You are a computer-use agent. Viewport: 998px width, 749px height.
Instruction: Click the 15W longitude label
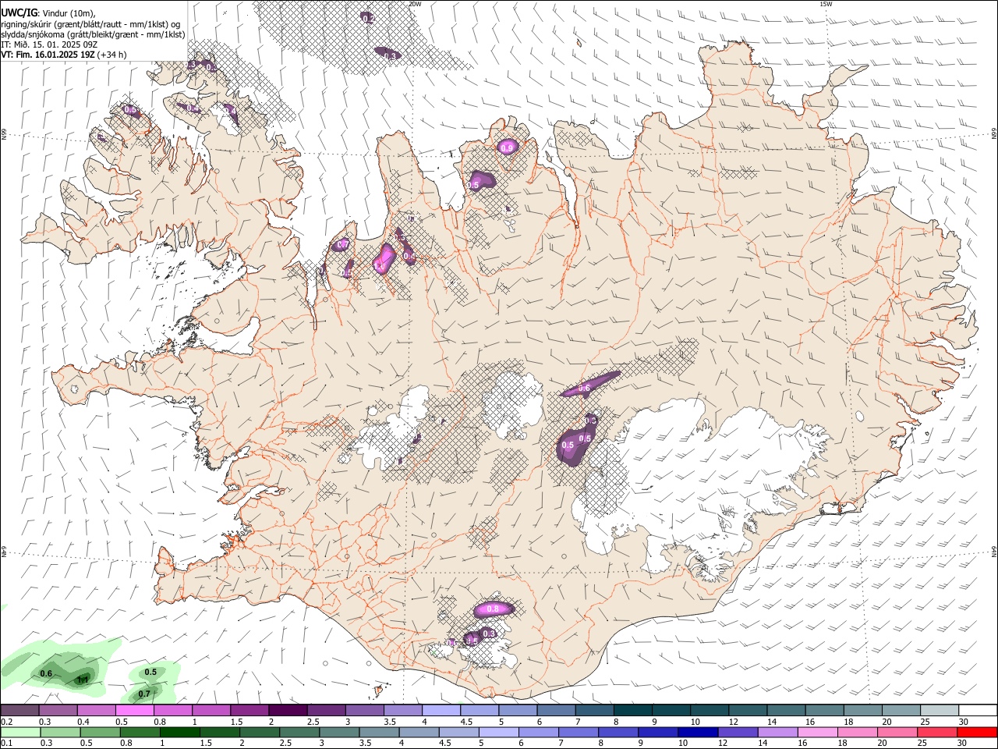coord(826,4)
